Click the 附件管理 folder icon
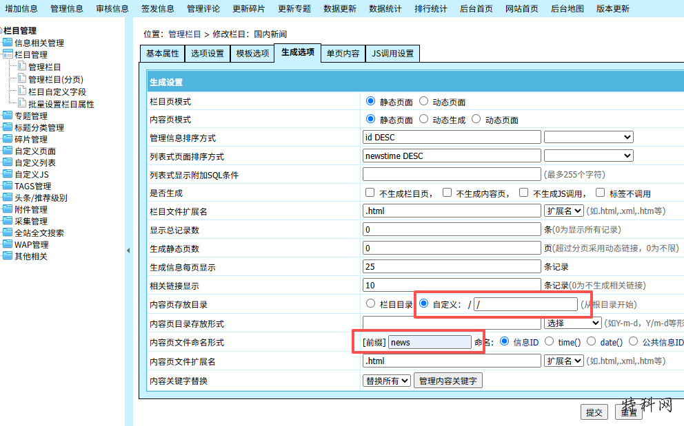 point(8,209)
